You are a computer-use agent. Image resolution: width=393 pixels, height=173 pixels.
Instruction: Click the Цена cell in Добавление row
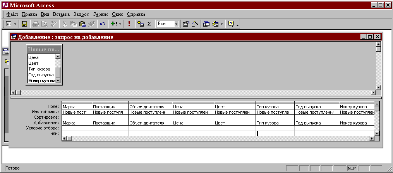pos(193,123)
